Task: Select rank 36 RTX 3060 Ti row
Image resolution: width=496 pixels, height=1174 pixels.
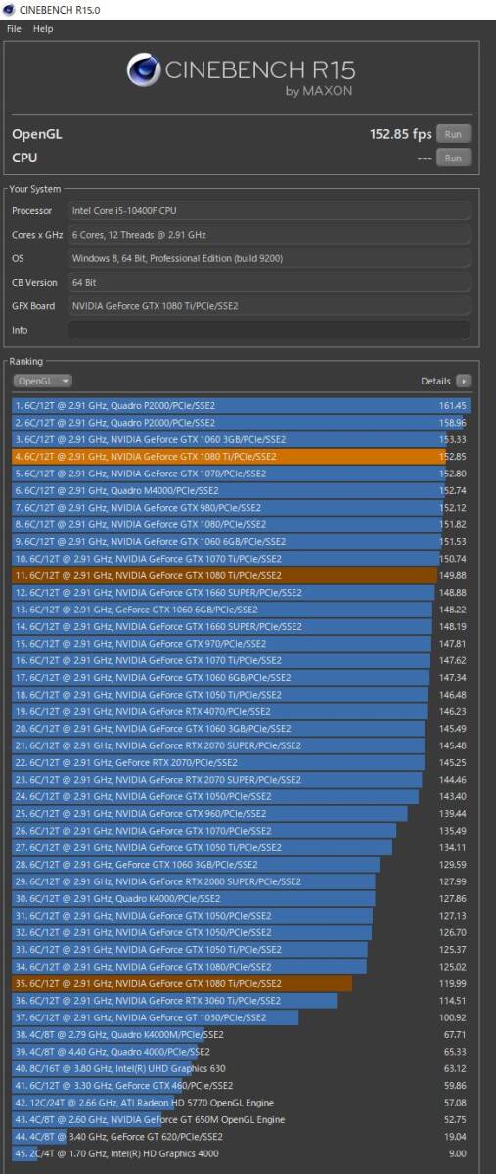Action: [242, 1001]
